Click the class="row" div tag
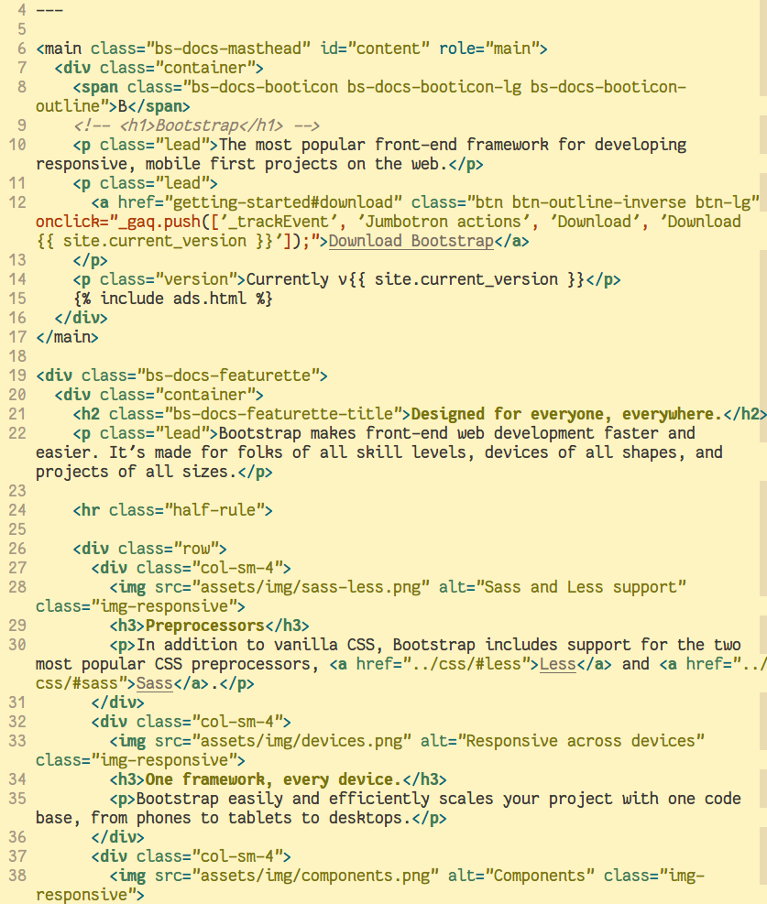This screenshot has height=904, width=767. [x=150, y=549]
